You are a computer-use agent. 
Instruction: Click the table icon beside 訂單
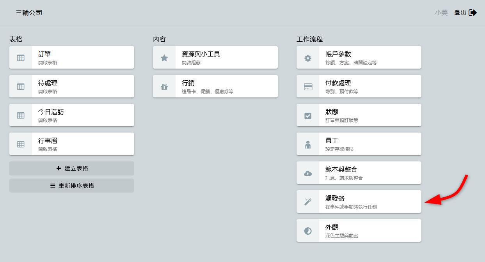[21, 58]
